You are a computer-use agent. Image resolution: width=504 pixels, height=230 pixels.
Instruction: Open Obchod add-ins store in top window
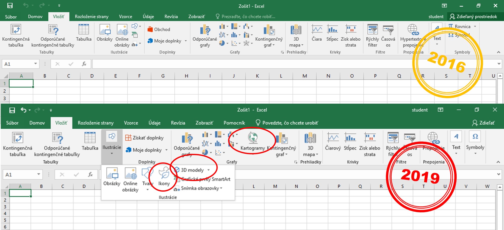point(159,29)
